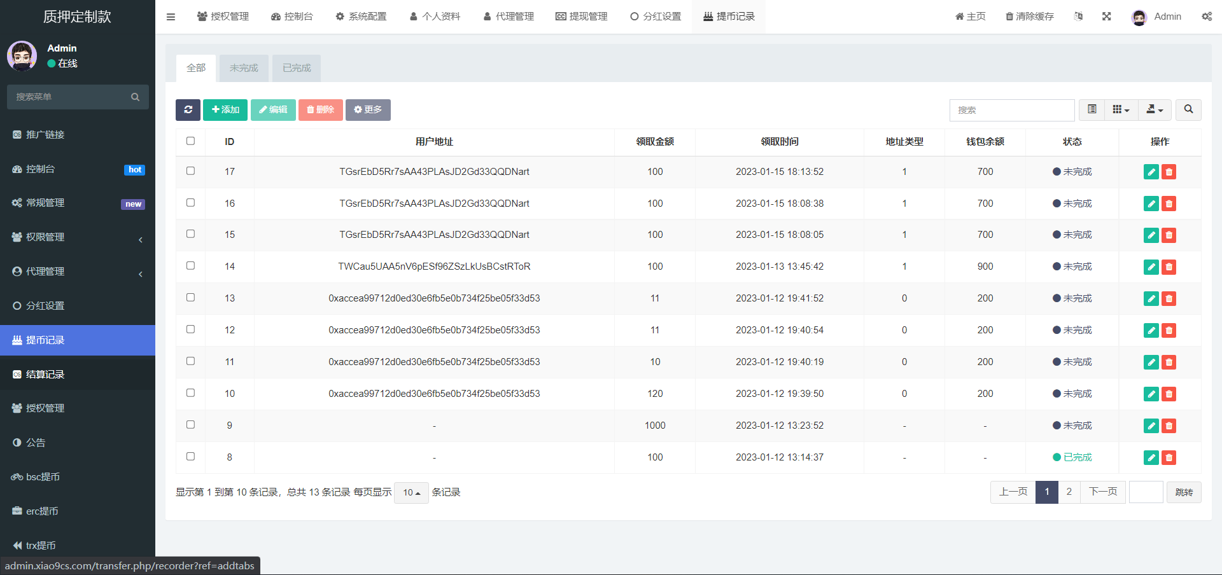Screen dimensions: 1222x575
Task: Toggle card view list icon
Action: coord(1092,110)
